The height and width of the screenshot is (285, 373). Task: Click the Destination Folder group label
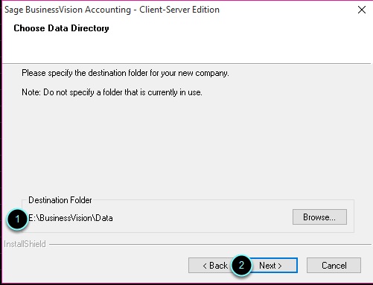(x=60, y=200)
